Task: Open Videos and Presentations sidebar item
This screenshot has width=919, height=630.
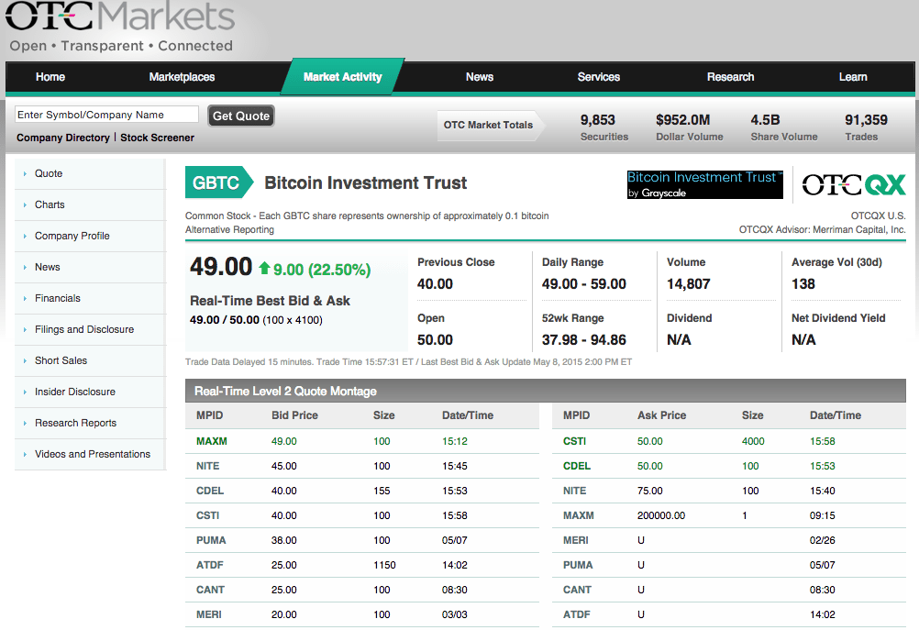Action: click(93, 454)
